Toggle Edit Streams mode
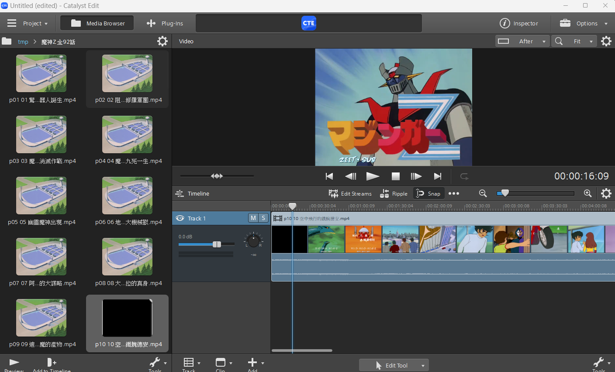Screen dimensions: 615x372 click(350, 193)
